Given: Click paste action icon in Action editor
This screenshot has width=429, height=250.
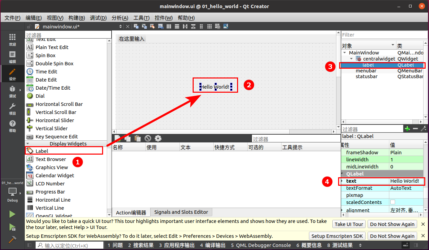Looking at the screenshot, I should pyautogui.click(x=138, y=138).
